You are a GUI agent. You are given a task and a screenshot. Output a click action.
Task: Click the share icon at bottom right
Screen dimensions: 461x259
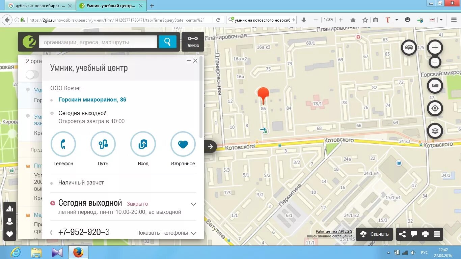[x=402, y=234]
